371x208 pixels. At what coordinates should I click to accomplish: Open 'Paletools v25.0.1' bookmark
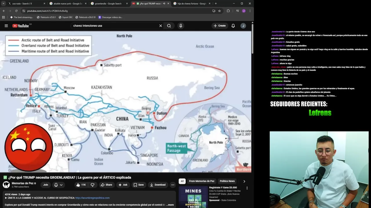[x=46, y=17]
